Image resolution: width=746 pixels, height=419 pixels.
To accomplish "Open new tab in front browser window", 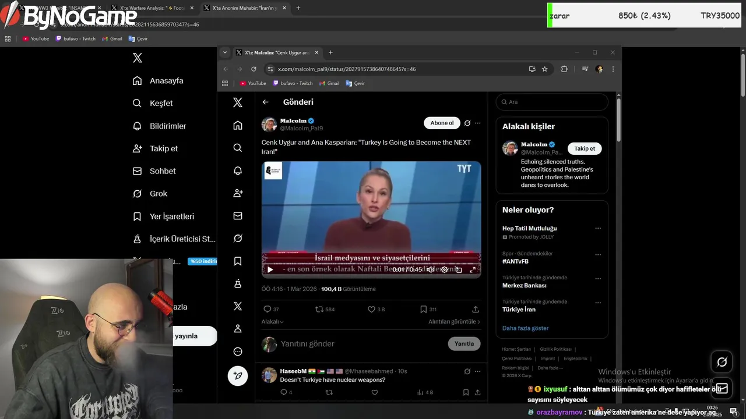I will [x=330, y=52].
